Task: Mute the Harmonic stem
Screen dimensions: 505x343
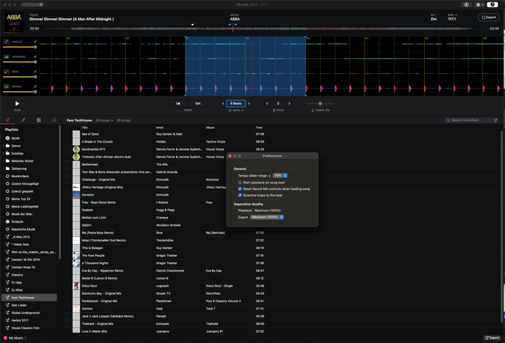Action: click(x=35, y=57)
